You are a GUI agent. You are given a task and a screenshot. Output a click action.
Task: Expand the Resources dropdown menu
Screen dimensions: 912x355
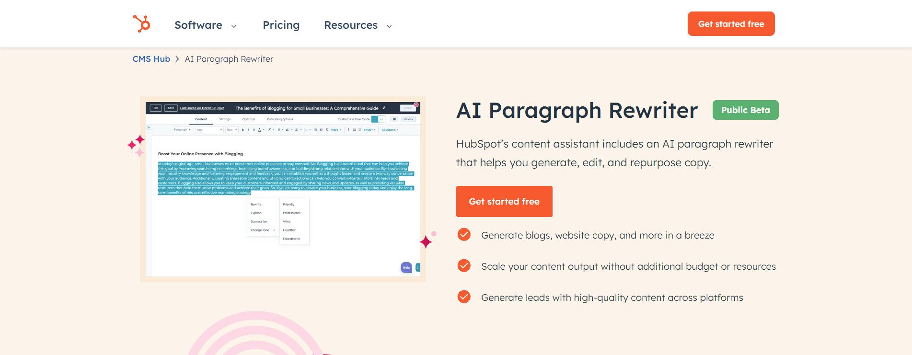click(358, 25)
